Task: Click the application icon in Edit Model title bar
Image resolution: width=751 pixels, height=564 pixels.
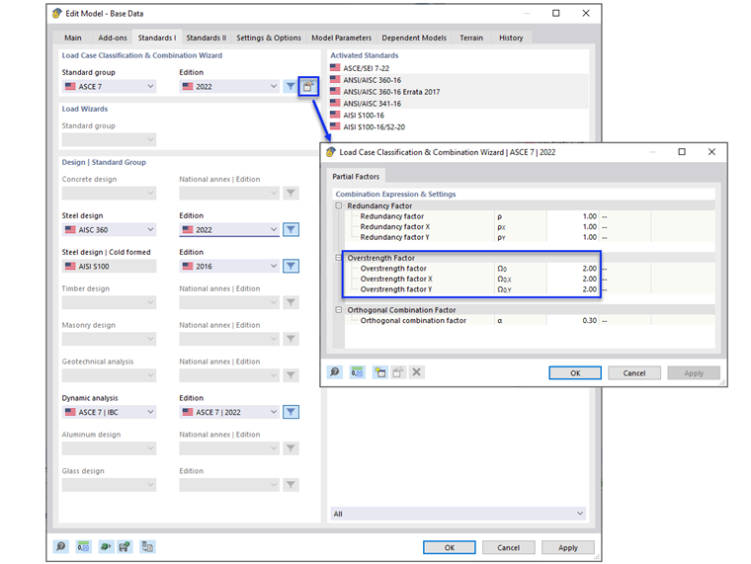Action: click(57, 14)
